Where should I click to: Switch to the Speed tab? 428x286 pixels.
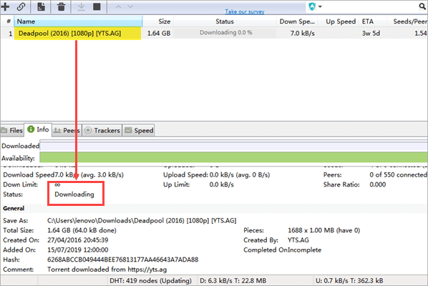(x=139, y=131)
